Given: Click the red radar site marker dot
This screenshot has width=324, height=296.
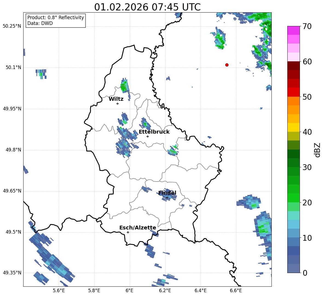Looking at the screenshot, I should click(x=227, y=65).
